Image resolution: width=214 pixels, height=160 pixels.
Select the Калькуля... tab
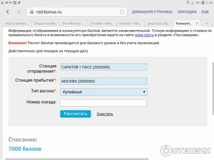click(x=184, y=23)
